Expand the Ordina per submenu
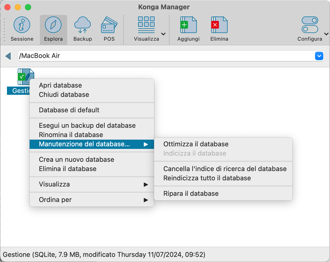 point(92,200)
